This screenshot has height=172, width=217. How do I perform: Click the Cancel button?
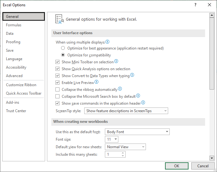pos(203,166)
